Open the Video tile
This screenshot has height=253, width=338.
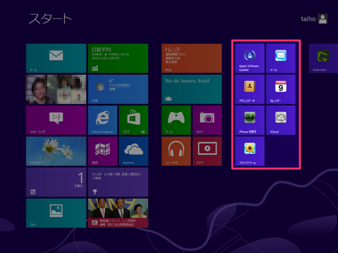208,151
